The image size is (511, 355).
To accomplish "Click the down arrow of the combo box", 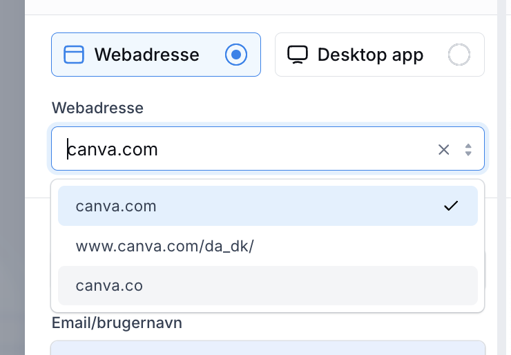I will 468,154.
